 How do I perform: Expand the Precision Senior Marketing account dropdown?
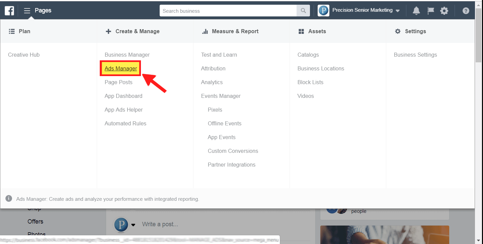tap(398, 11)
